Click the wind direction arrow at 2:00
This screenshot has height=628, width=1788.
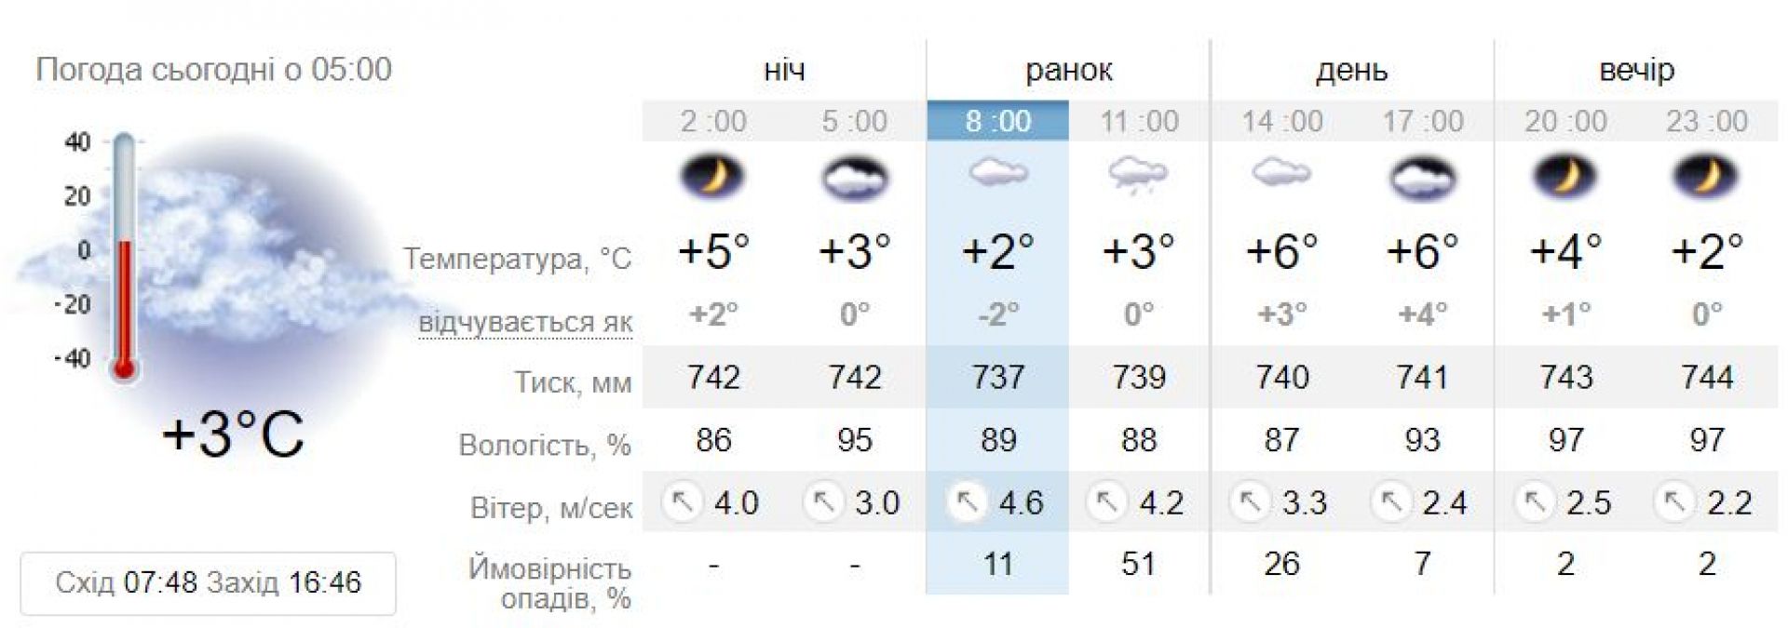pos(683,503)
